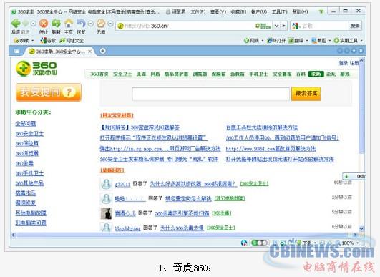Click the green skin arrow icon in title bar
The width and height of the screenshot is (380, 277).
coord(321,11)
